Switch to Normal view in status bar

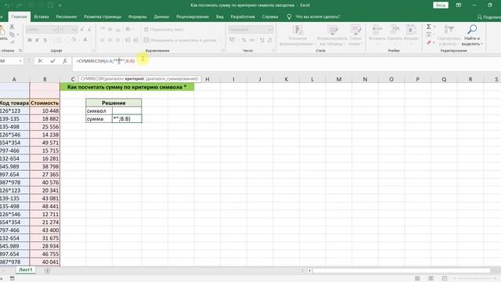tap(417, 279)
